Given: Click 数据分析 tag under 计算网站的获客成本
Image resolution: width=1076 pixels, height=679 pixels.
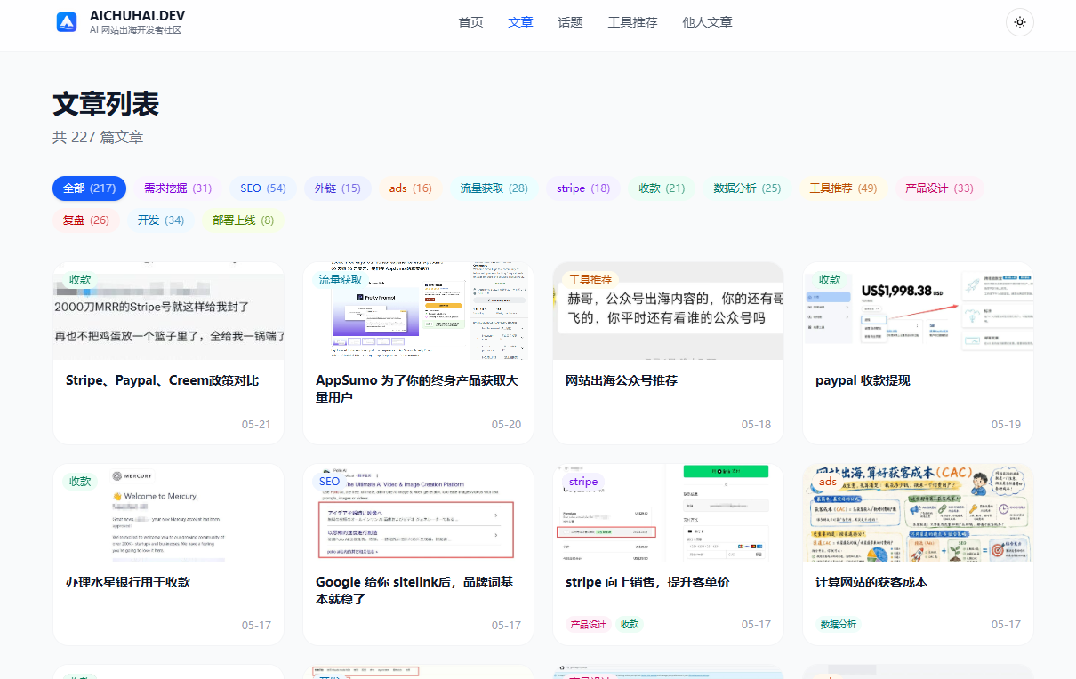Looking at the screenshot, I should [838, 625].
